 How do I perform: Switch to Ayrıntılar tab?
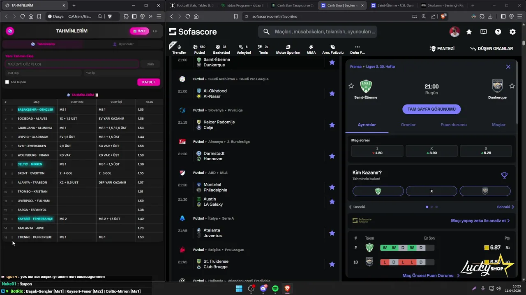coord(367,125)
